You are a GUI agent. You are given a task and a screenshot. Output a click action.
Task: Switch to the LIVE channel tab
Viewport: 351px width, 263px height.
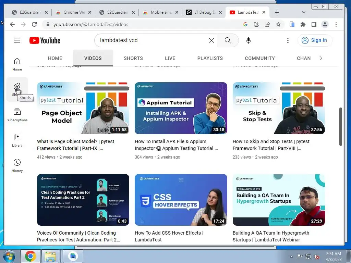(x=170, y=58)
